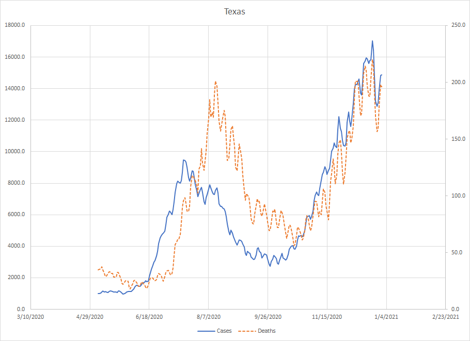This screenshot has height=341, width=470.
Task: Click the 3/10/2020 date axis label
Action: coord(30,317)
